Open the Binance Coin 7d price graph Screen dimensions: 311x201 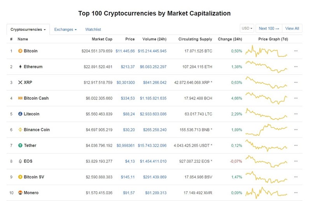tap(266, 130)
